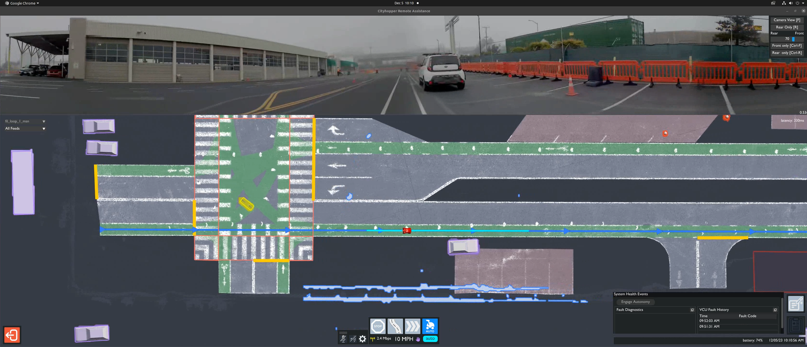Click the 10 MPH speed readout

point(404,339)
